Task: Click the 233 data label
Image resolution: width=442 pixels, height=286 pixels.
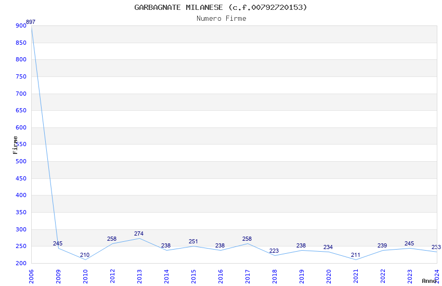Action: pos(436,247)
